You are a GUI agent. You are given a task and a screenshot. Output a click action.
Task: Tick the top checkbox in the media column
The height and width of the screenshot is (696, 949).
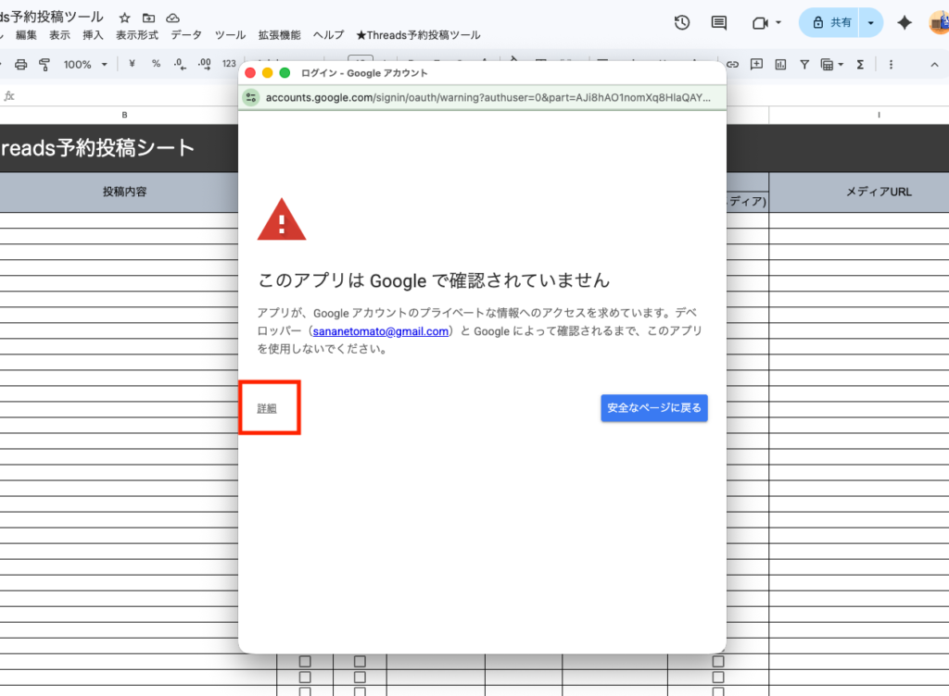coord(717,662)
